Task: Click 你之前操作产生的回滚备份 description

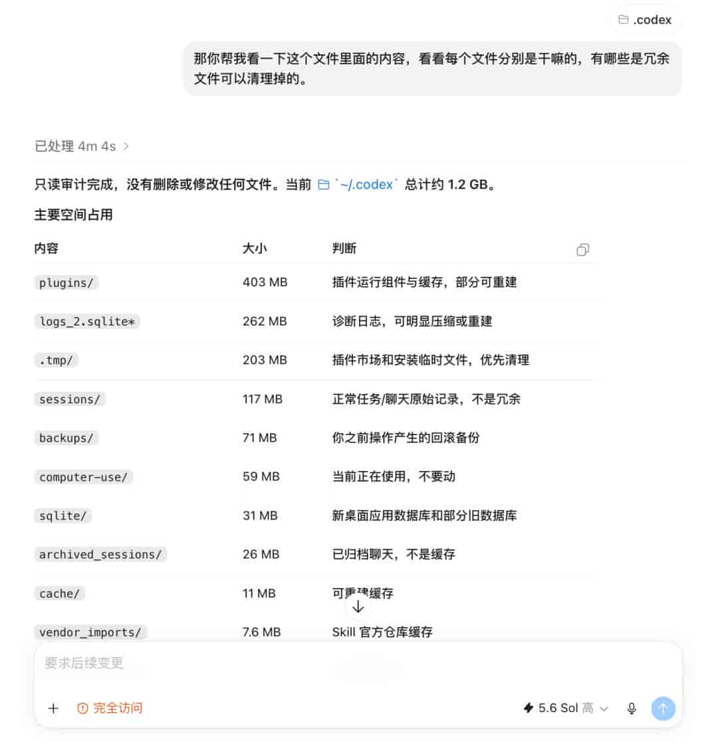Action: pos(406,438)
